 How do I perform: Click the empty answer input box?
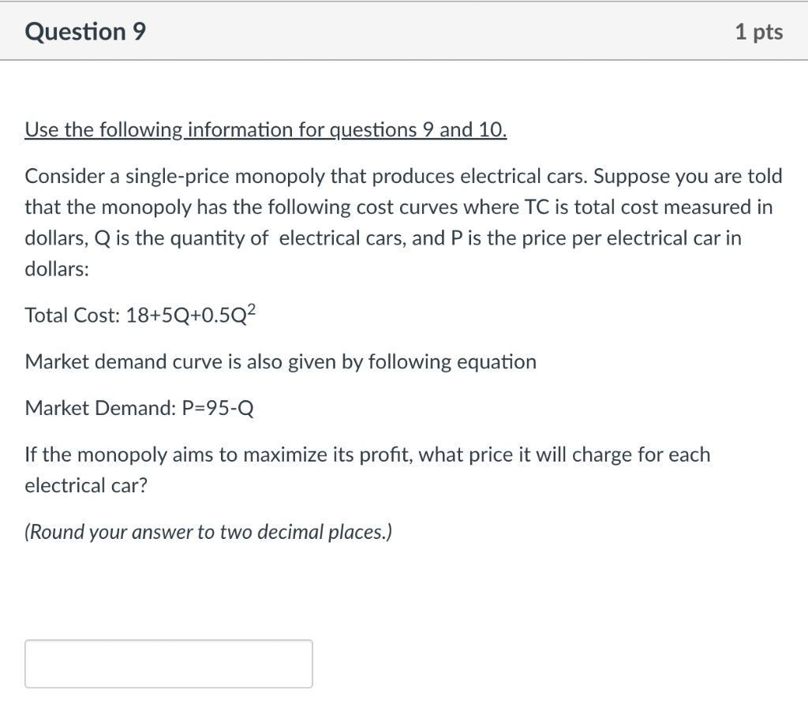[x=169, y=664]
